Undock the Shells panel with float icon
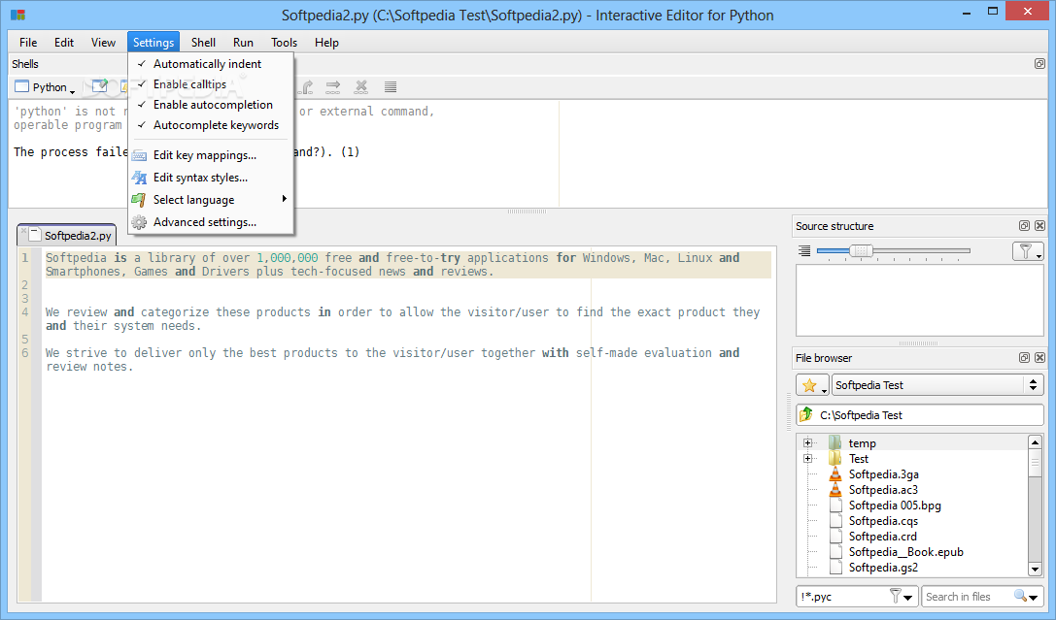The width and height of the screenshot is (1056, 620). coord(1039,64)
